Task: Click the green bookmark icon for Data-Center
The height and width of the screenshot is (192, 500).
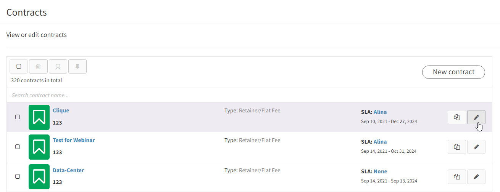Action: (39, 177)
